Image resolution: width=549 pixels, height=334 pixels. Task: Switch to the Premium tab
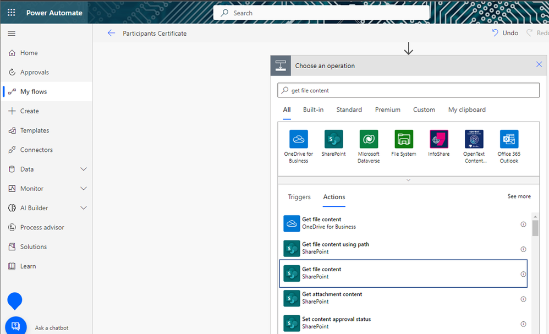point(388,110)
